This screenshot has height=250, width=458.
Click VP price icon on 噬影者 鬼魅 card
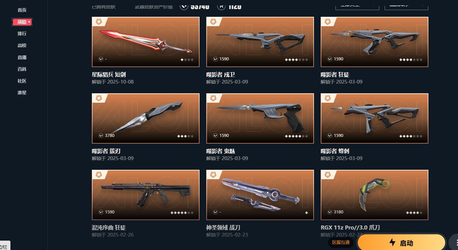point(215,136)
